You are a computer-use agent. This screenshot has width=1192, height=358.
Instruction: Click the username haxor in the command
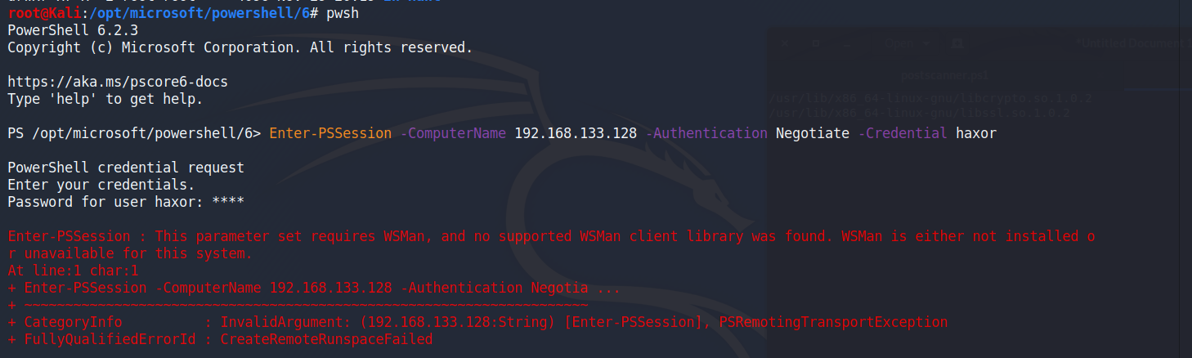(x=975, y=132)
